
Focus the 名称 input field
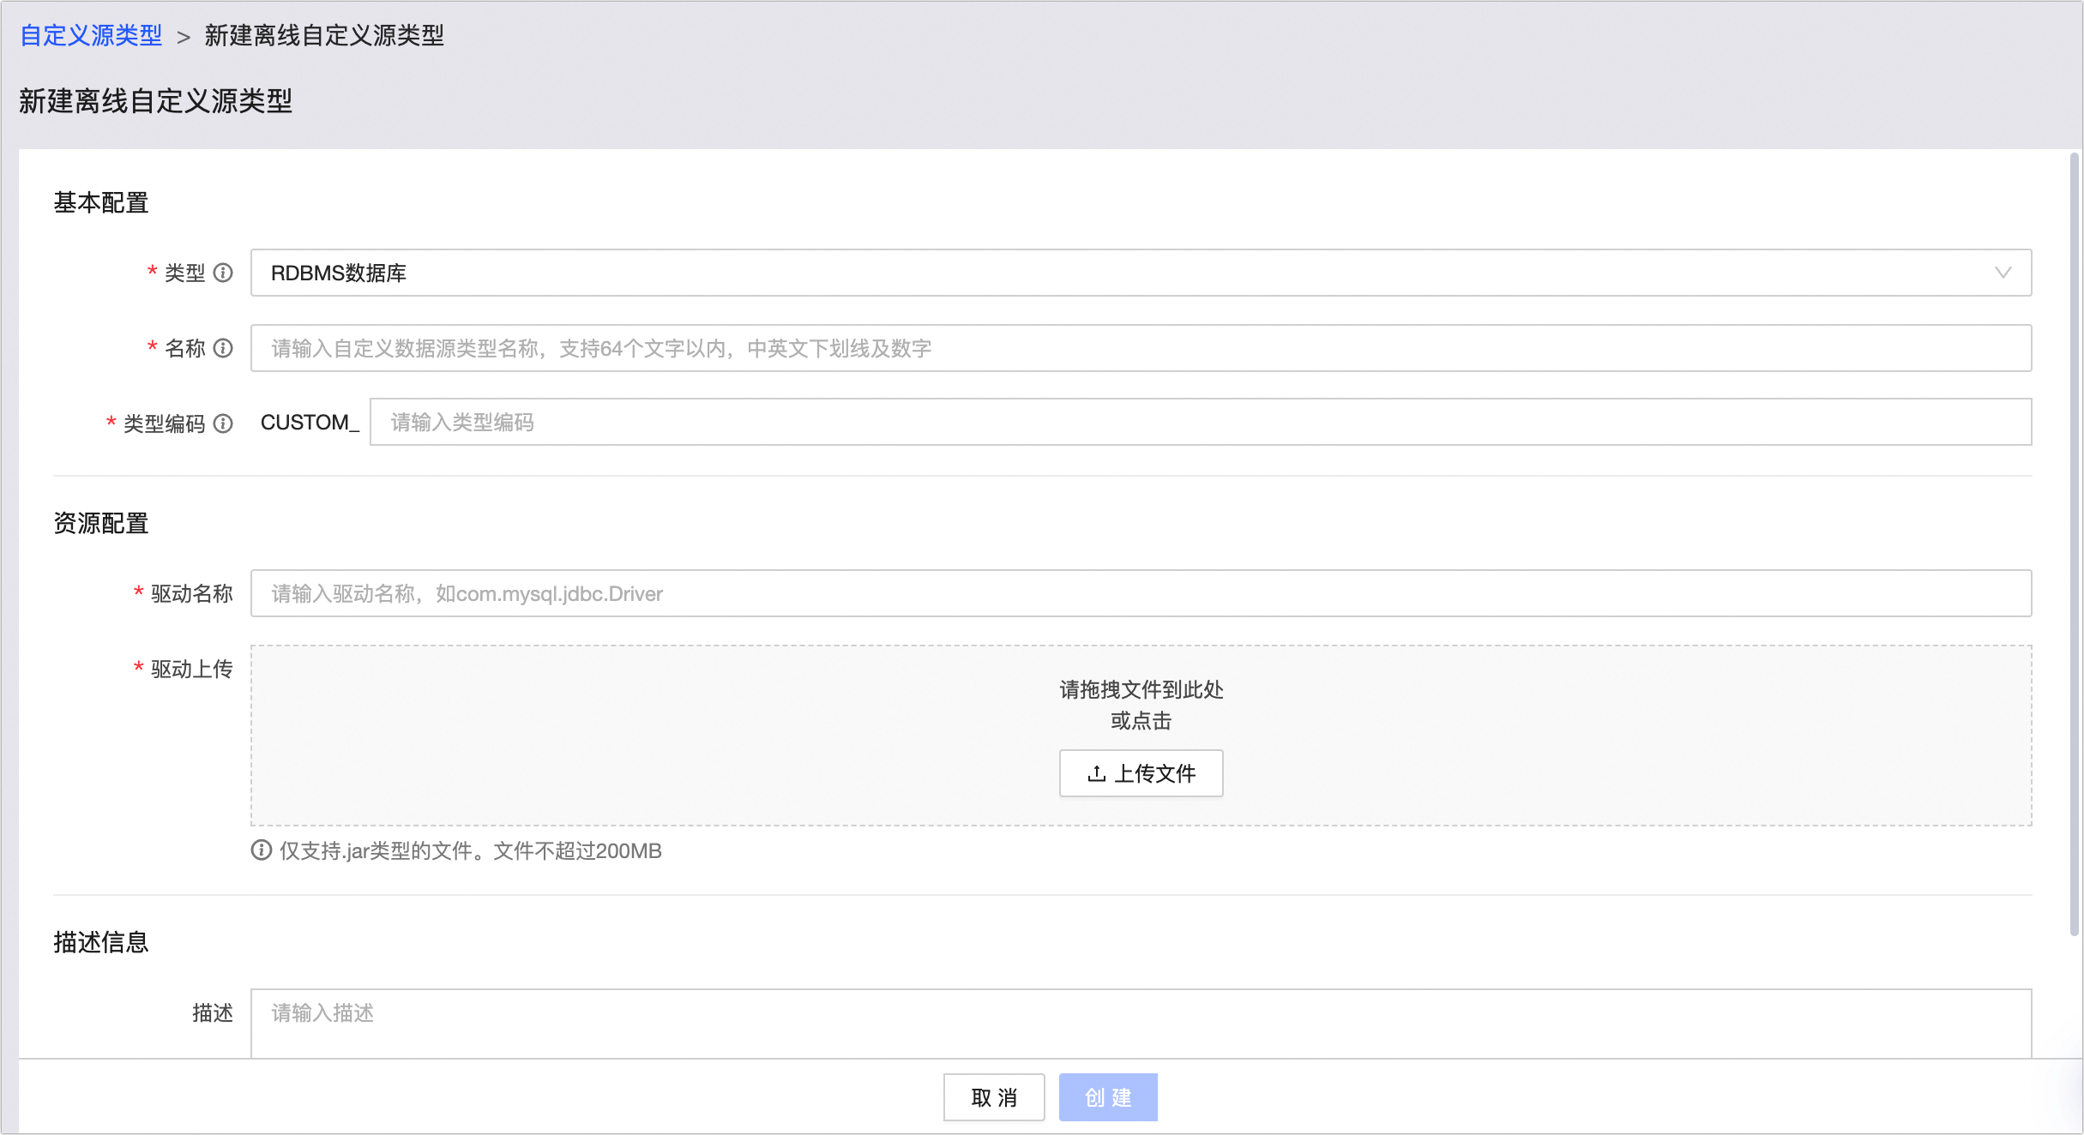pos(1141,348)
